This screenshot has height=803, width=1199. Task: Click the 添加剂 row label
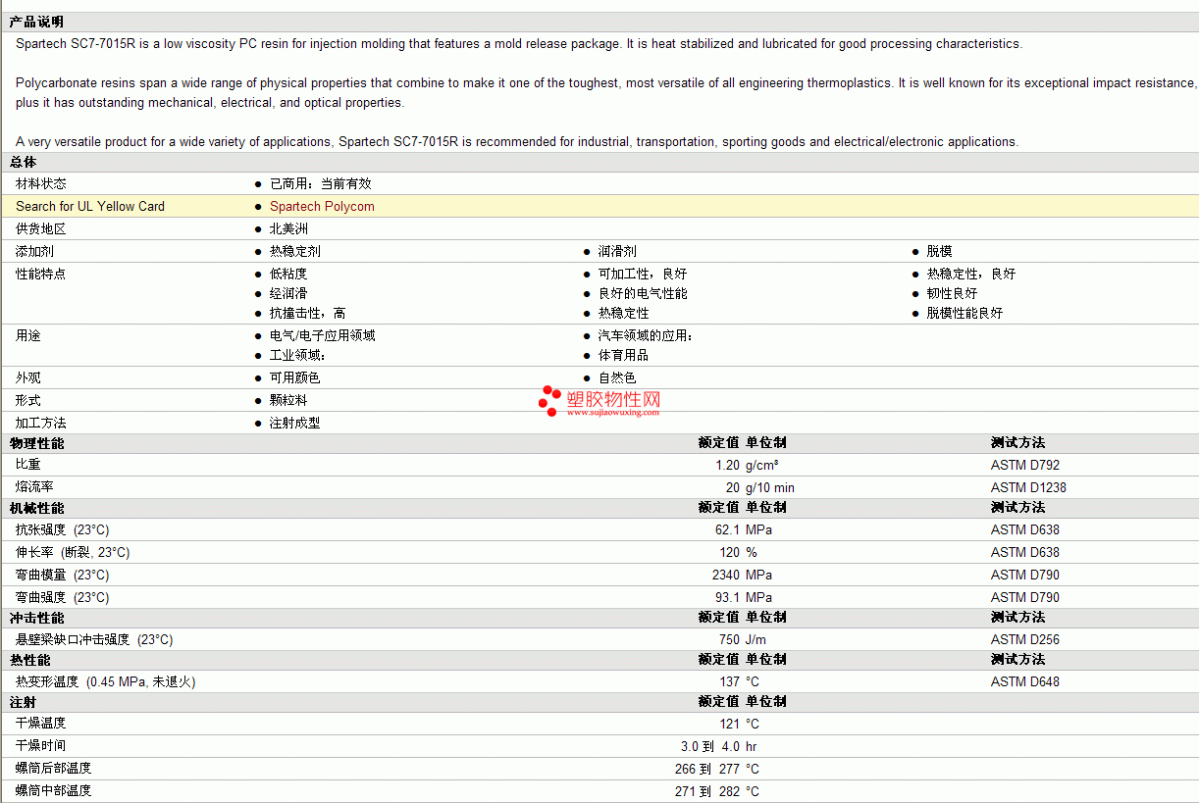point(34,251)
